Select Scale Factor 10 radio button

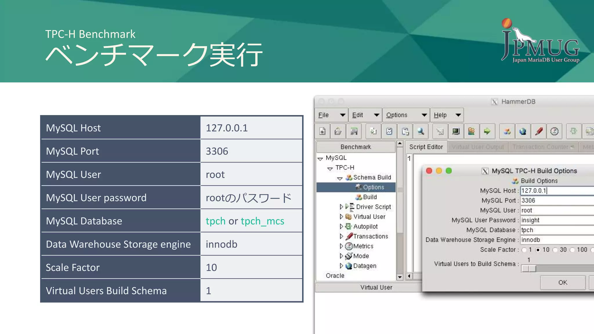(538, 250)
